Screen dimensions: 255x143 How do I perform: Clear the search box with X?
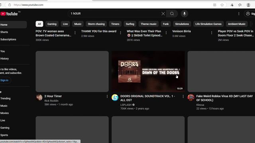163,14
